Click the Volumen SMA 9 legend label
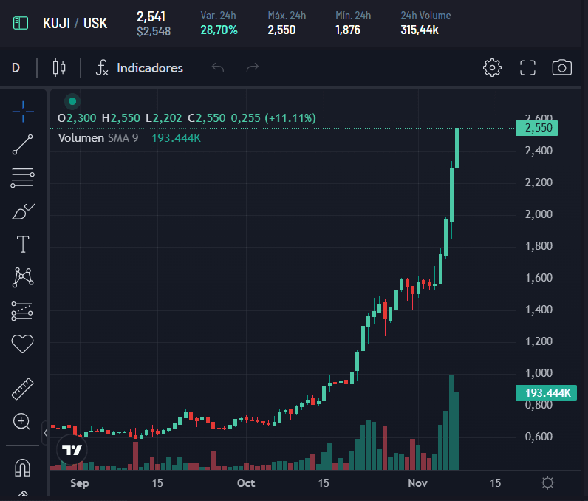 pyautogui.click(x=98, y=138)
